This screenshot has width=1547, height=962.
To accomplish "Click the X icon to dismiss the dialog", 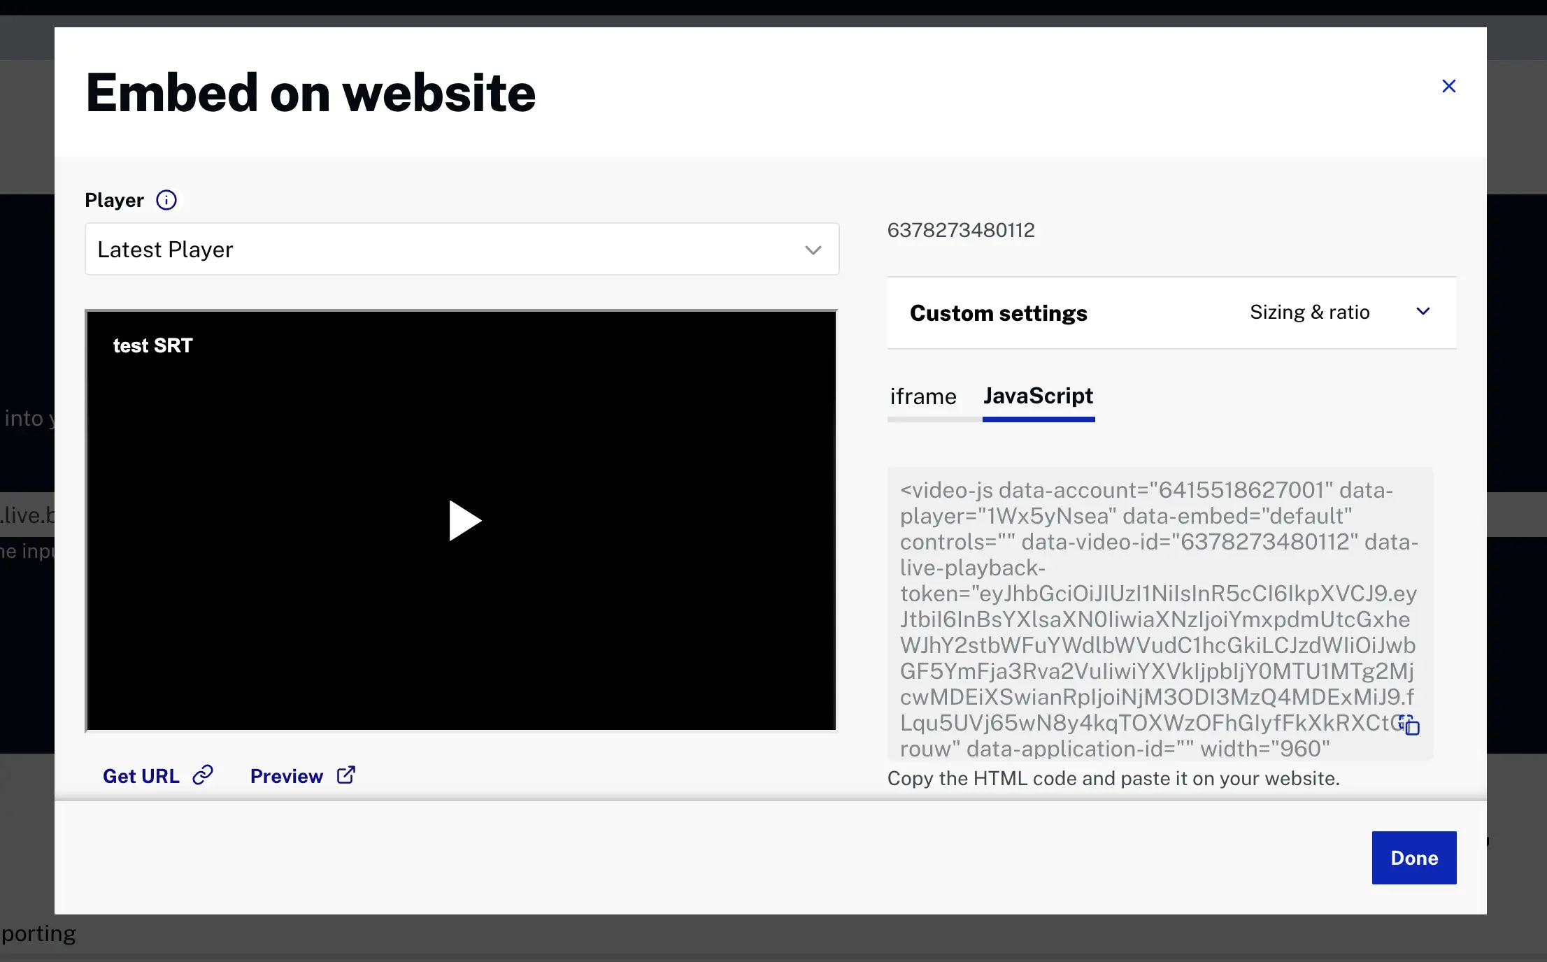I will click(x=1448, y=86).
